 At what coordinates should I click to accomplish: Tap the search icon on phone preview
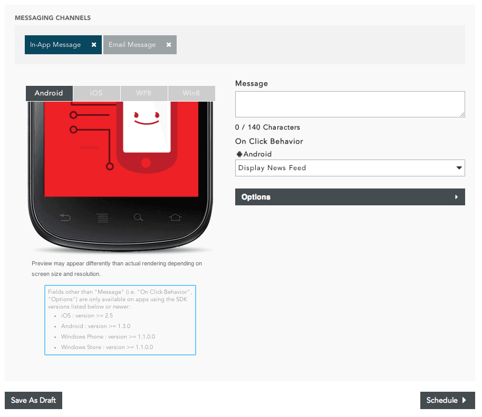pos(138,217)
